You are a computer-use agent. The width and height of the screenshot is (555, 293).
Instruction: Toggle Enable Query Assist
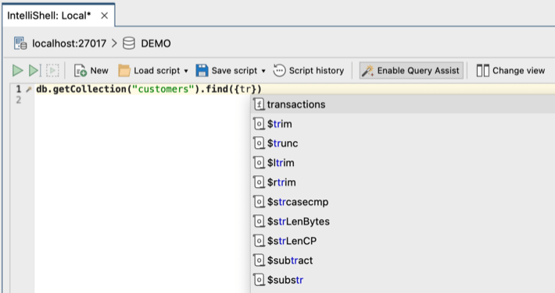coord(411,71)
